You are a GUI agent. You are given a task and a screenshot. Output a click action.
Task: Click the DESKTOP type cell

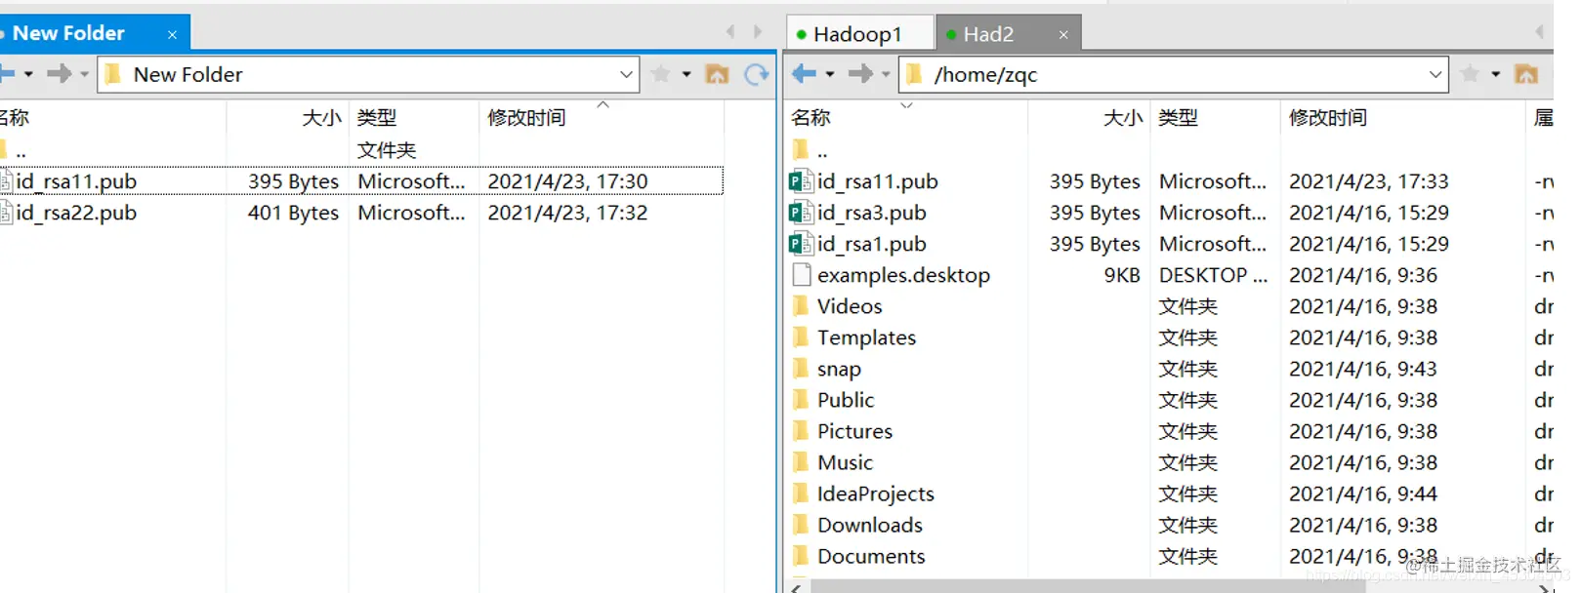tap(1213, 275)
